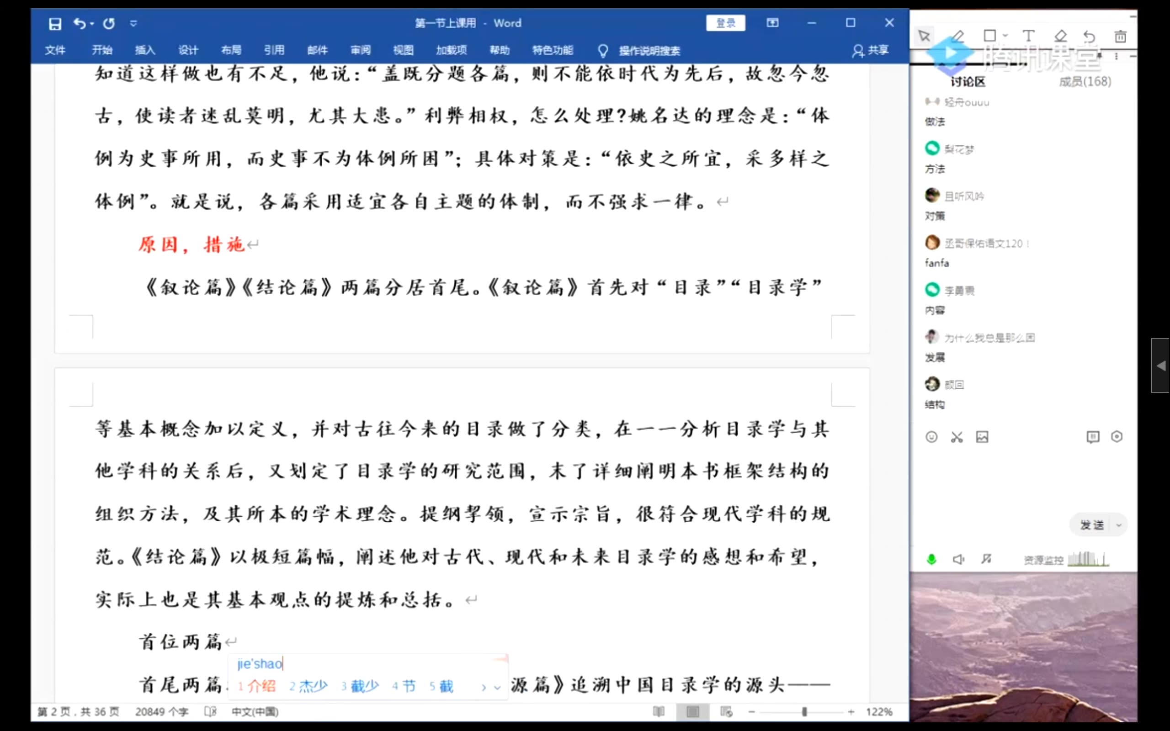Choose IME candidate 5 截
Viewport: 1170px width, 731px height.
[x=441, y=686]
